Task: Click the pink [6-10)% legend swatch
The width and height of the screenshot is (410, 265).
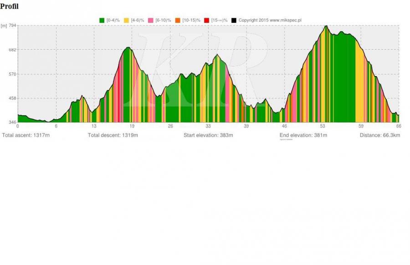Action: click(151, 20)
